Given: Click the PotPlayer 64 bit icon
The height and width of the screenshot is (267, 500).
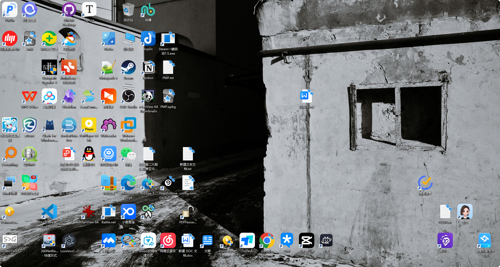Looking at the screenshot, I should click(89, 126).
